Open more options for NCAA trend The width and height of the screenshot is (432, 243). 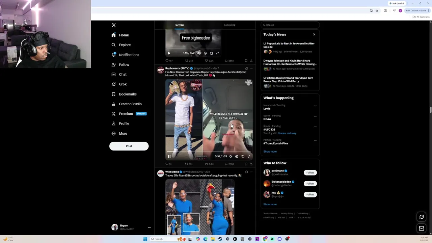(315, 116)
